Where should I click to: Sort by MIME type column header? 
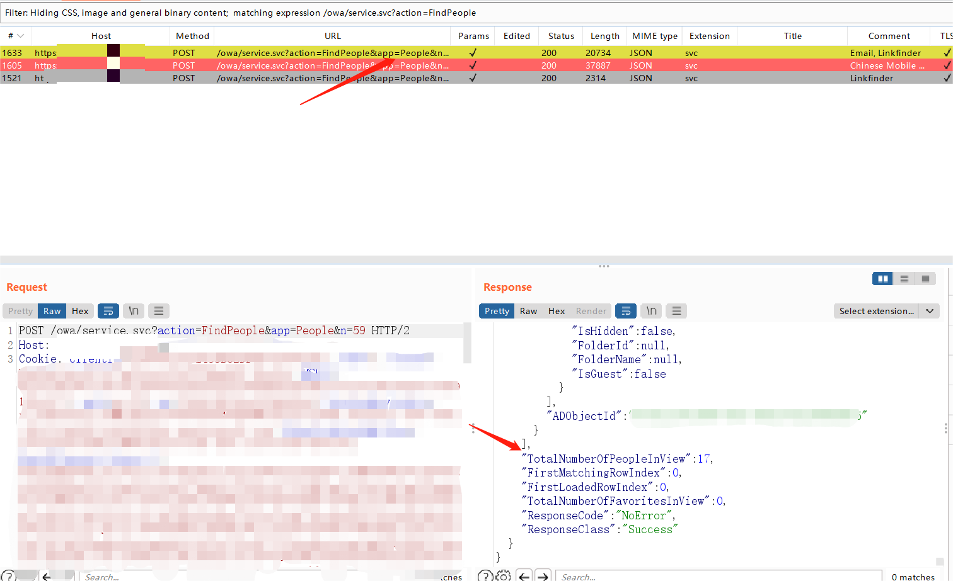point(655,36)
